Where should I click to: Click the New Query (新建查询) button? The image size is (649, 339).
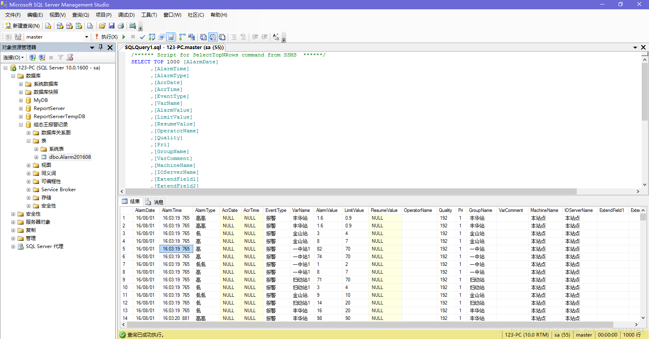23,26
